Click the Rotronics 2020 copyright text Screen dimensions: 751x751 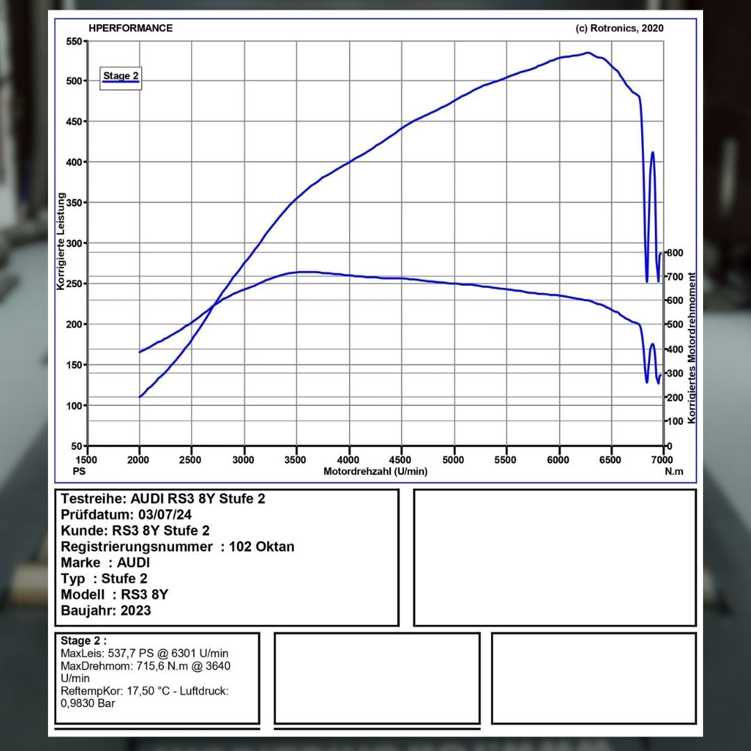click(x=619, y=29)
